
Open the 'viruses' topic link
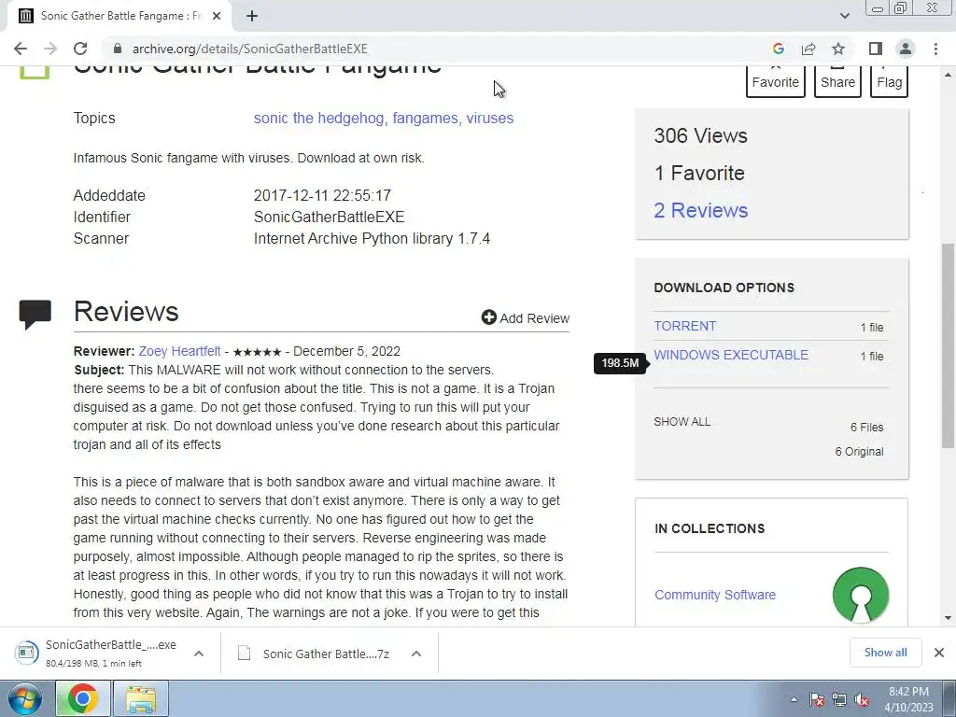click(x=489, y=119)
